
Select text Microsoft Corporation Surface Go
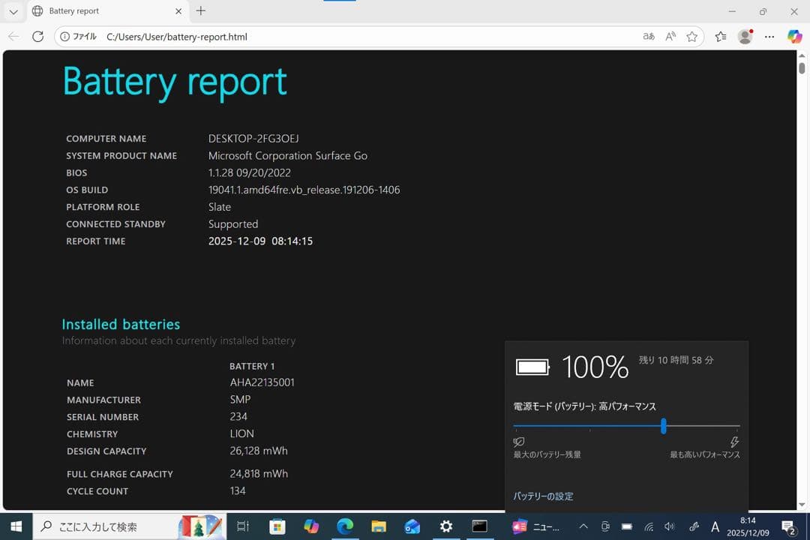288,155
